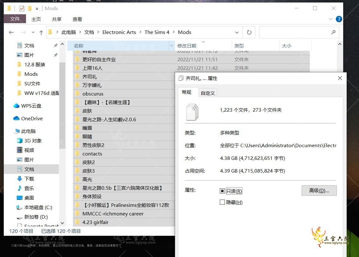Open 下载 folder in sidebar

pos(29,179)
